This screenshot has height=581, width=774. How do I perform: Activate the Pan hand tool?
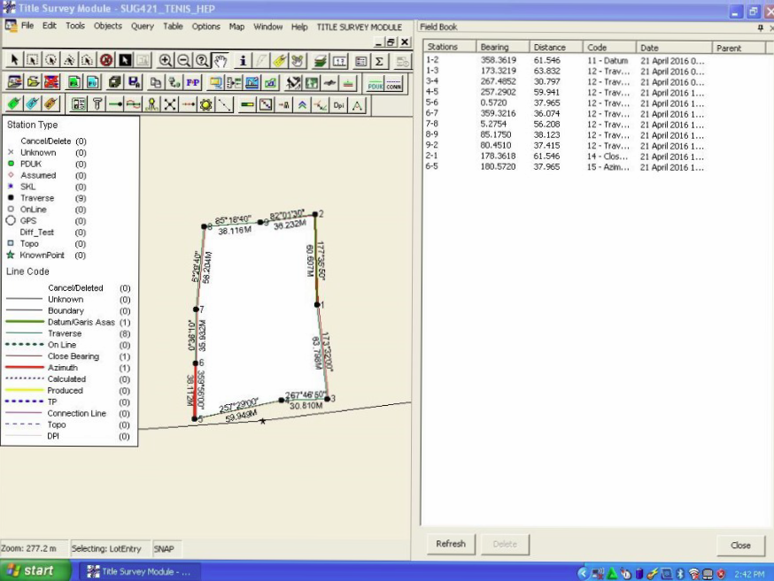[221, 58]
